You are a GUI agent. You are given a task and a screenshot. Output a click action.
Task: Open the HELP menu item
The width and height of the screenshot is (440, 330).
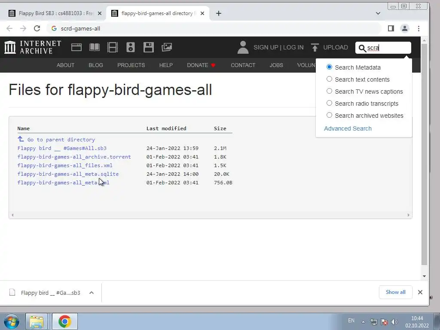point(166,65)
